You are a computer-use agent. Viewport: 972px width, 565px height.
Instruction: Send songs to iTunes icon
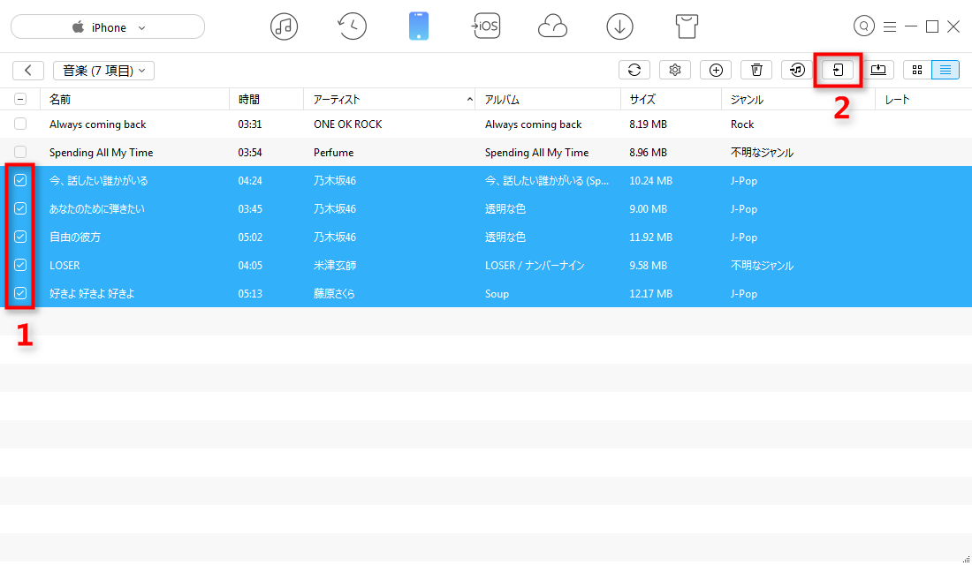(x=797, y=70)
